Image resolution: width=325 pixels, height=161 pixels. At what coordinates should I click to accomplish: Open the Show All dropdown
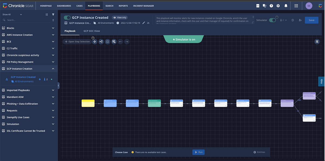pyautogui.click(x=12, y=15)
